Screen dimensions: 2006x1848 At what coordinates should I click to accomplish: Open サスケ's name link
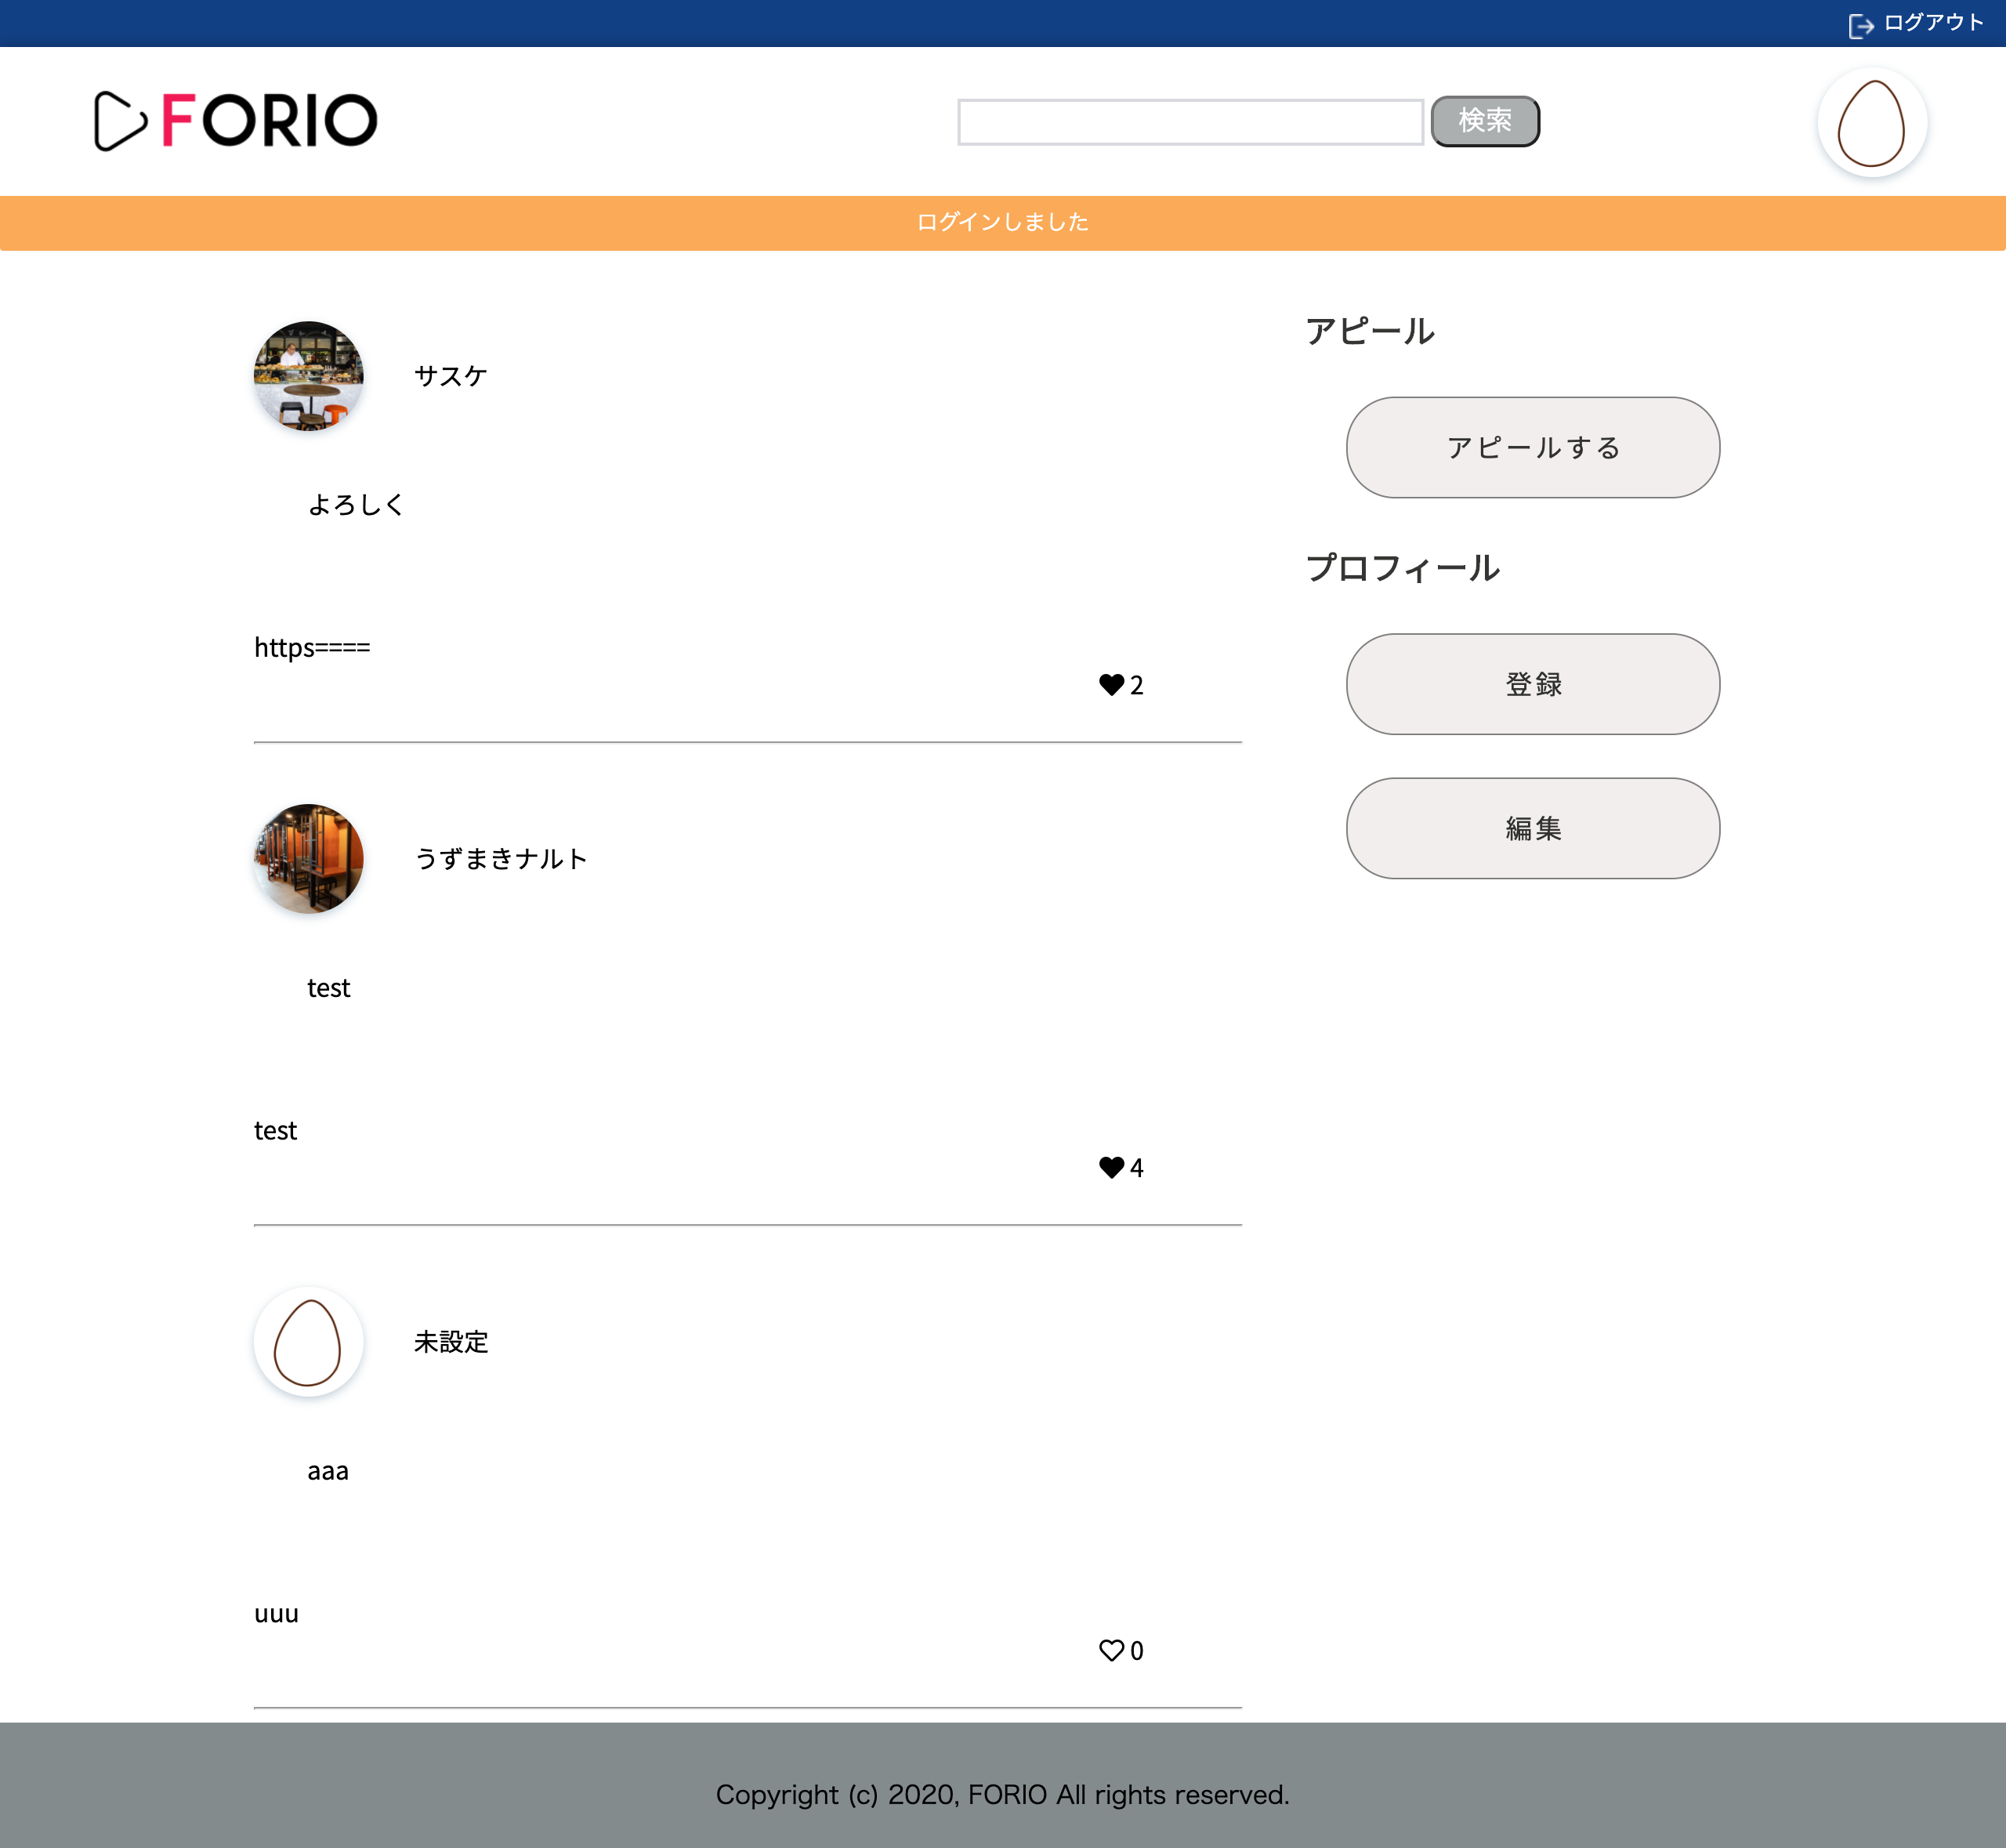[x=450, y=376]
